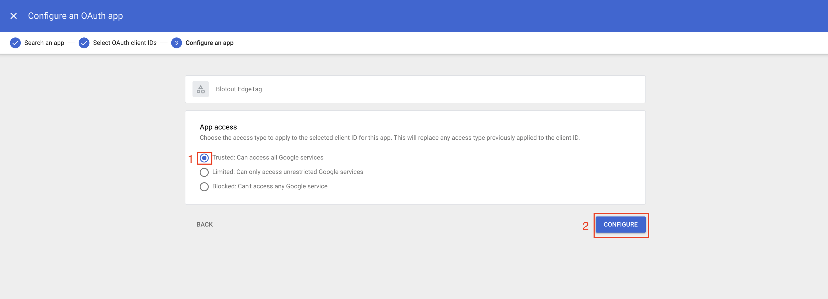Click the 'Configure an OAuth app' header title
The height and width of the screenshot is (299, 828).
(75, 16)
